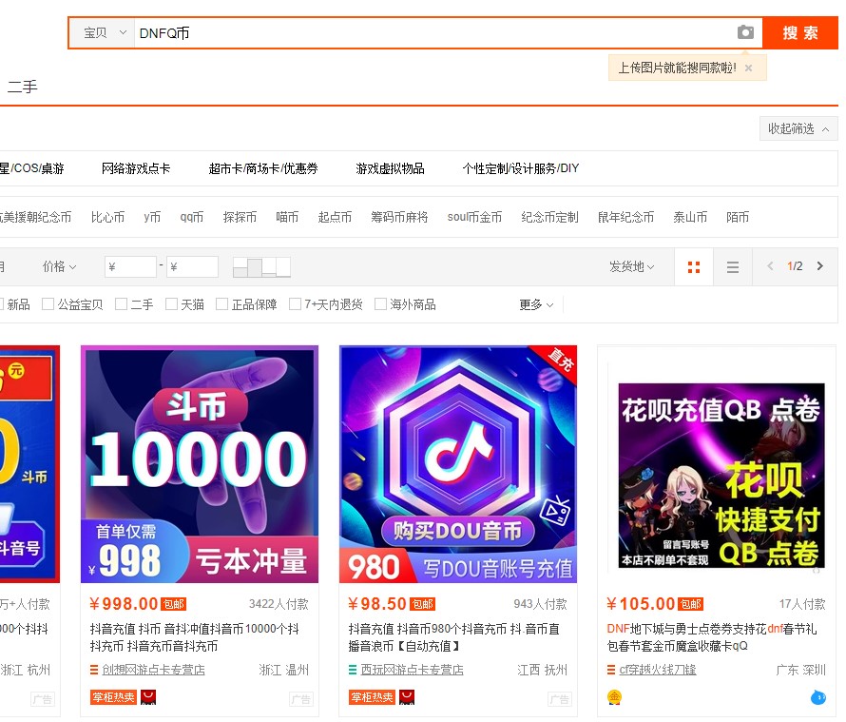This screenshot has height=722, width=846.
Task: Open listing title DNF地下城与勇士点卷
Action: click(x=712, y=637)
